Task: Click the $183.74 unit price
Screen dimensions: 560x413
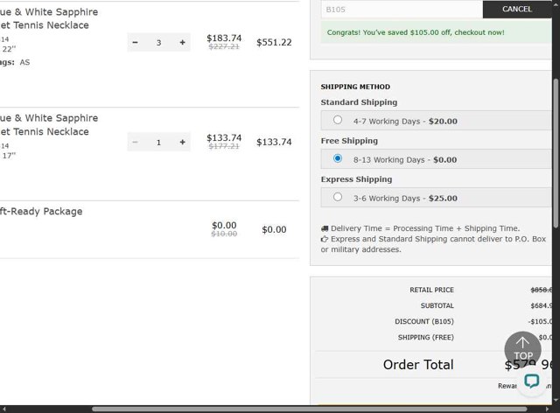Action: (224, 38)
